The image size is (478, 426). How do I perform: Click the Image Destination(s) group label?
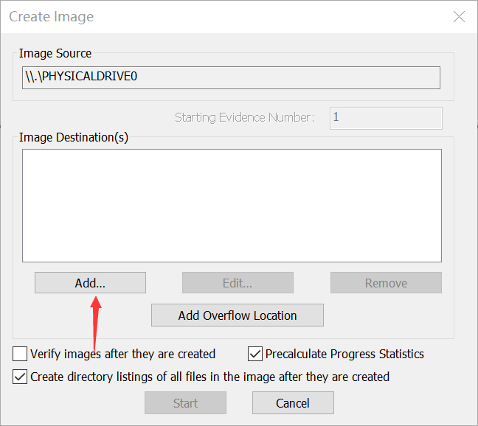point(74,137)
